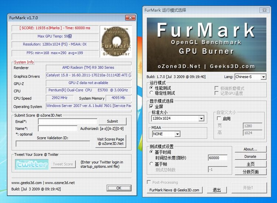
Task: Click FurMark News @ Geeks3D.com button
Action: coord(174,190)
